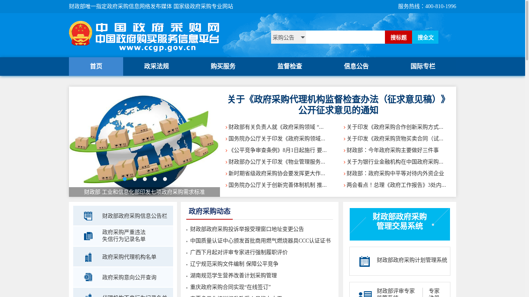Click the search icon beside 政府采购意向公开查询
The height and width of the screenshot is (297, 529).
tap(88, 277)
